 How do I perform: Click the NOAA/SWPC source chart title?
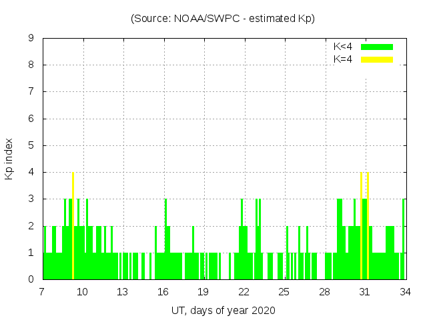point(223,19)
